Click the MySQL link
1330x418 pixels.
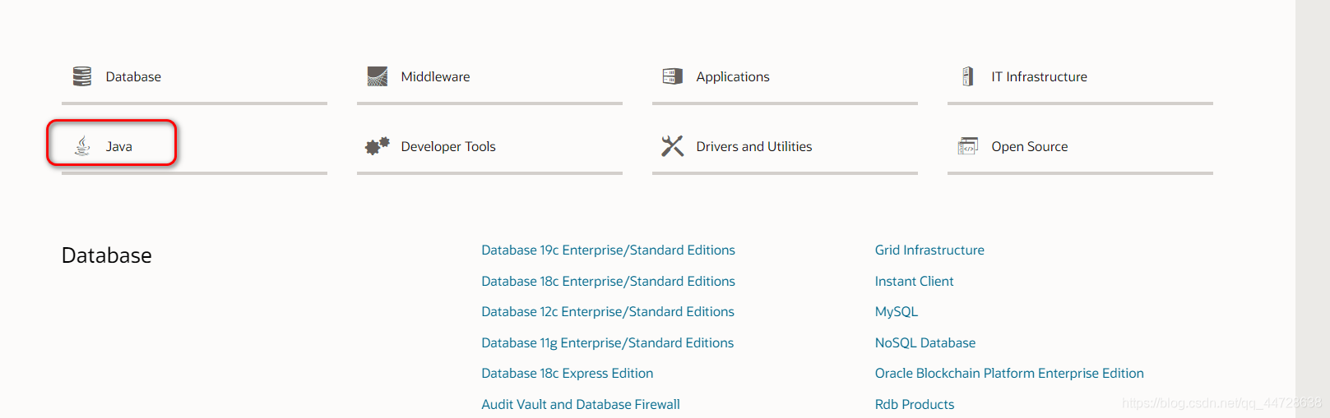896,311
